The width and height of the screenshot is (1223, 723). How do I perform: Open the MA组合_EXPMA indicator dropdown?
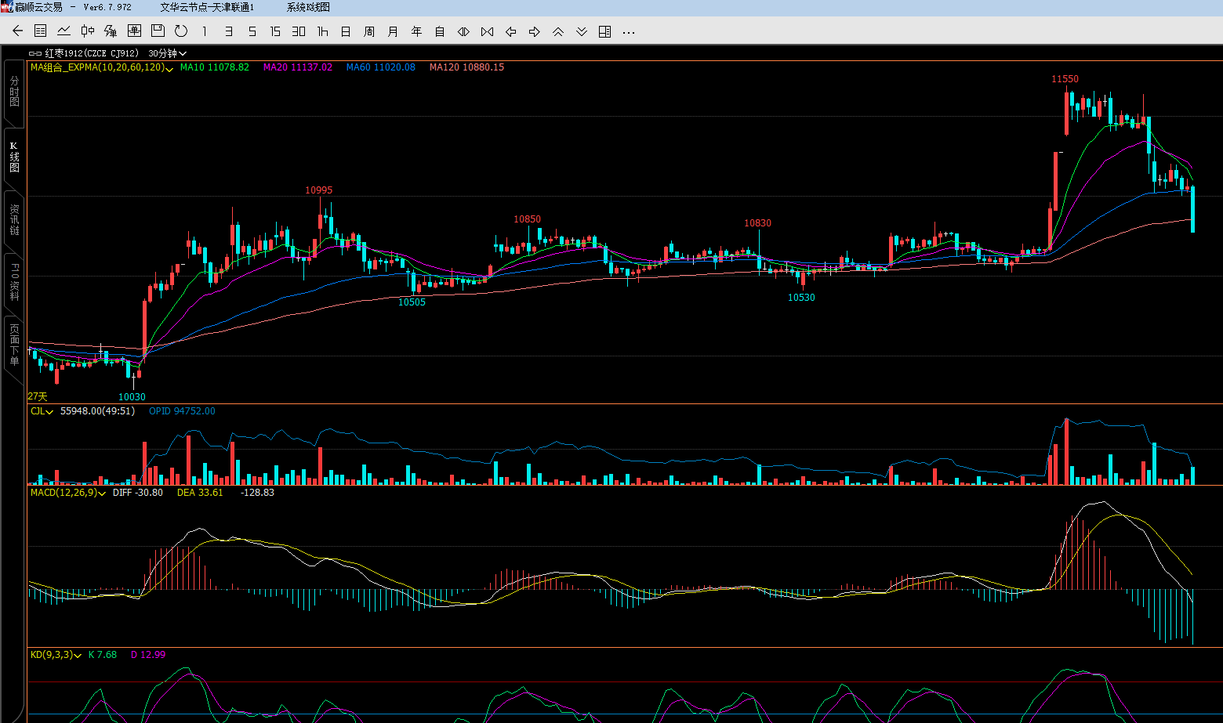pyautogui.click(x=169, y=68)
